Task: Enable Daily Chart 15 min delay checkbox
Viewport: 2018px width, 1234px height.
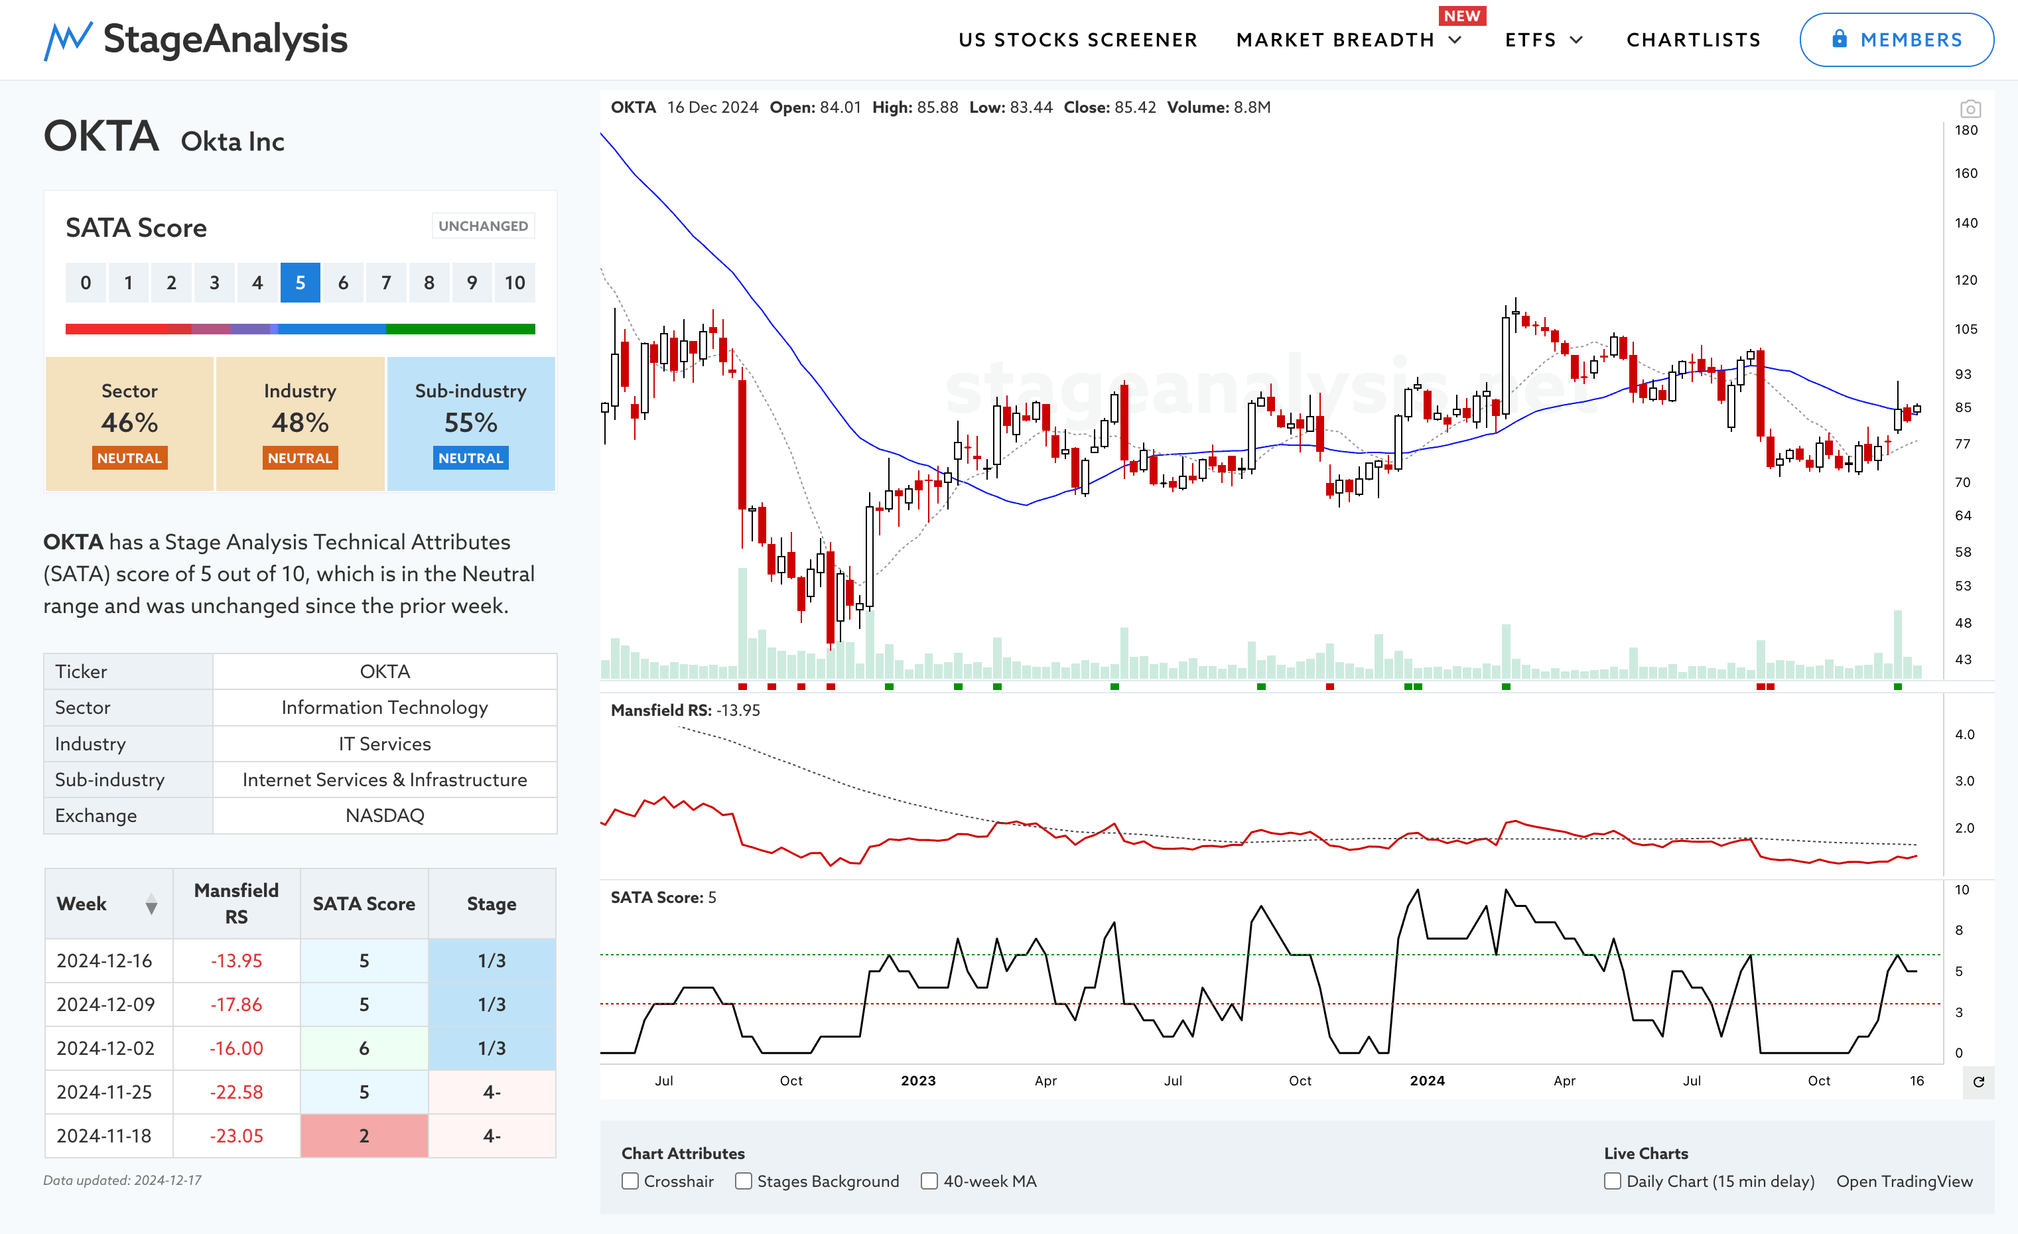Action: pyautogui.click(x=1612, y=1181)
